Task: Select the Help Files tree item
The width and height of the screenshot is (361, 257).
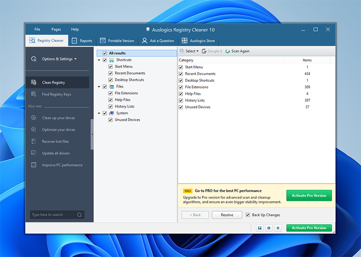Action: coord(122,100)
